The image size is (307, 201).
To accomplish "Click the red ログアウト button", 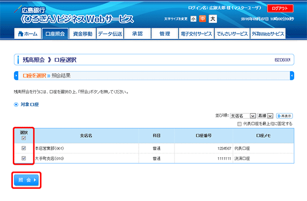I will click(280, 8).
